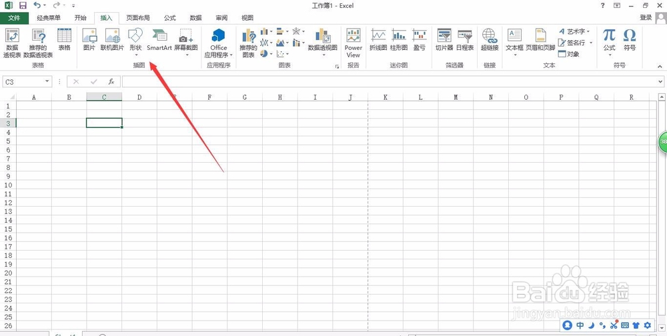The height and width of the screenshot is (336, 667).
Task: Switch to the Formulas (公式) tab
Action: [x=169, y=18]
